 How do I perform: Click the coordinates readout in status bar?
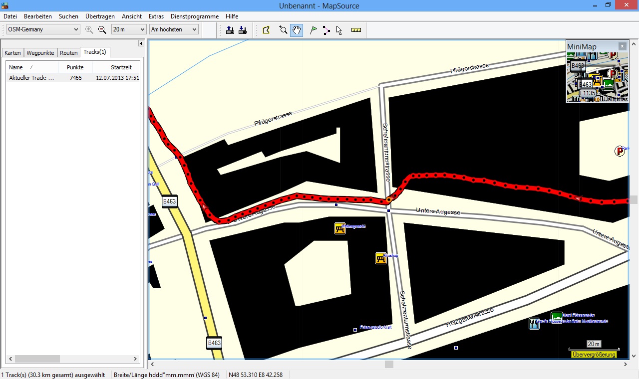click(256, 375)
